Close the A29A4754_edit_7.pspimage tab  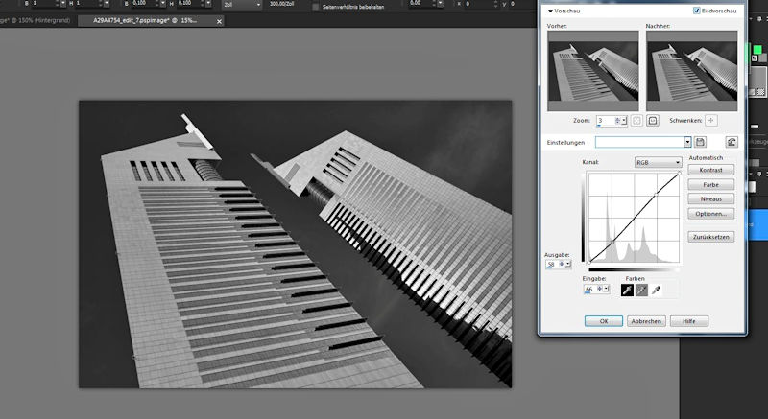219,21
